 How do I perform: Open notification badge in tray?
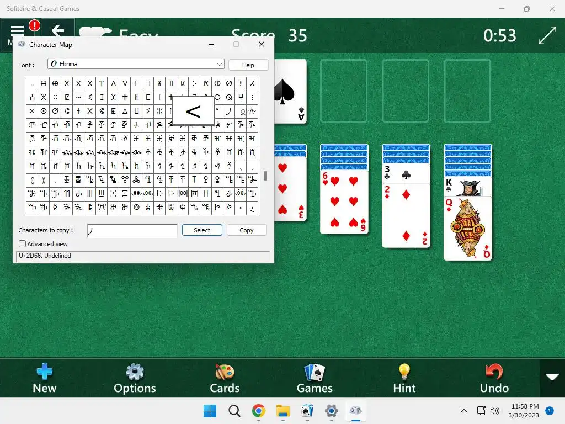[550, 411]
